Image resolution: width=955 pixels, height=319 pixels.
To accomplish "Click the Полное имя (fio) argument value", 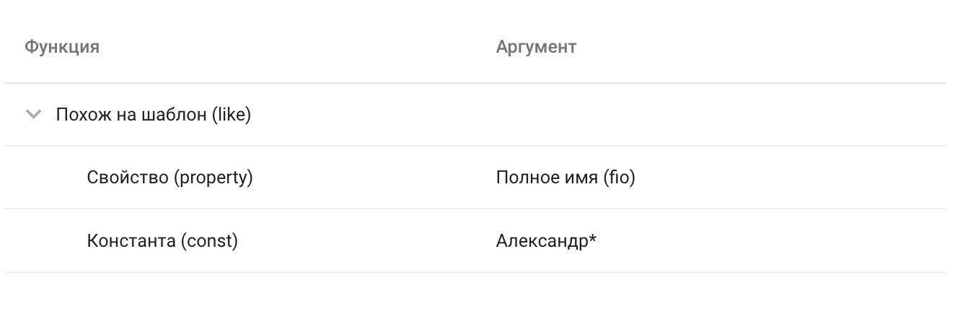I will point(565,178).
